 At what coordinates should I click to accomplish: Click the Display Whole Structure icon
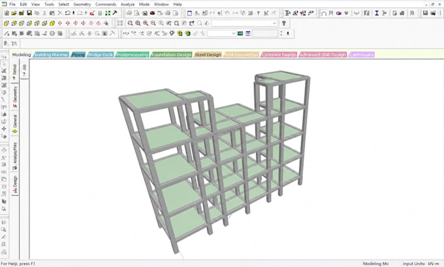pyautogui.click(x=119, y=24)
